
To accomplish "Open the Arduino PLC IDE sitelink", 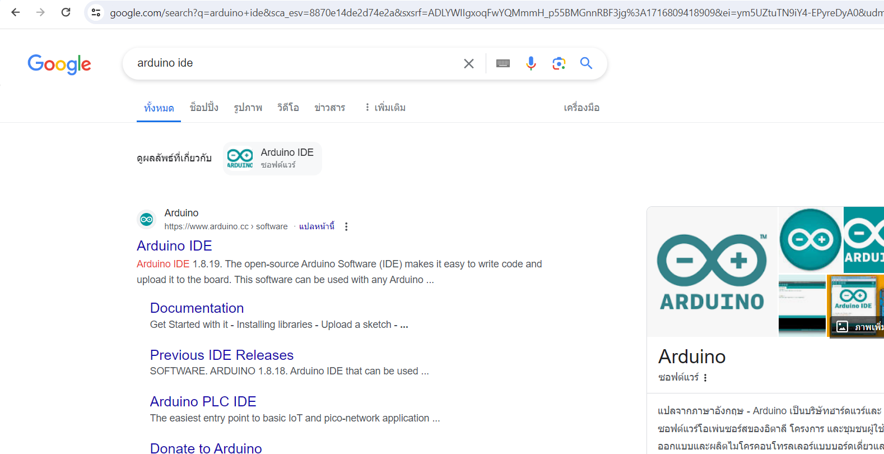I will (203, 402).
